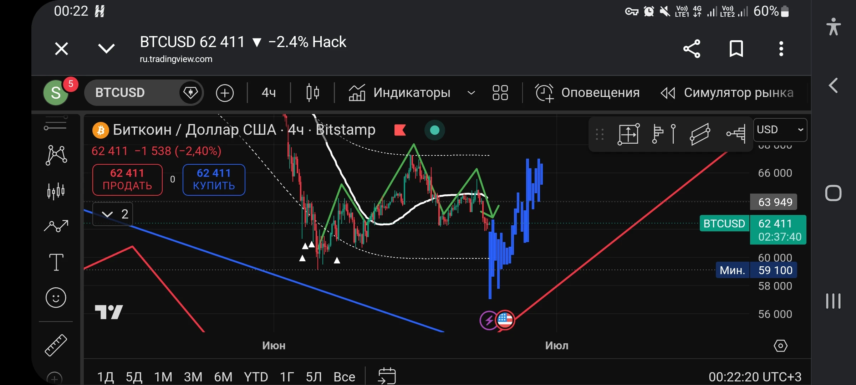This screenshot has width=856, height=385.
Task: Switch range to 5Л
Action: 314,376
